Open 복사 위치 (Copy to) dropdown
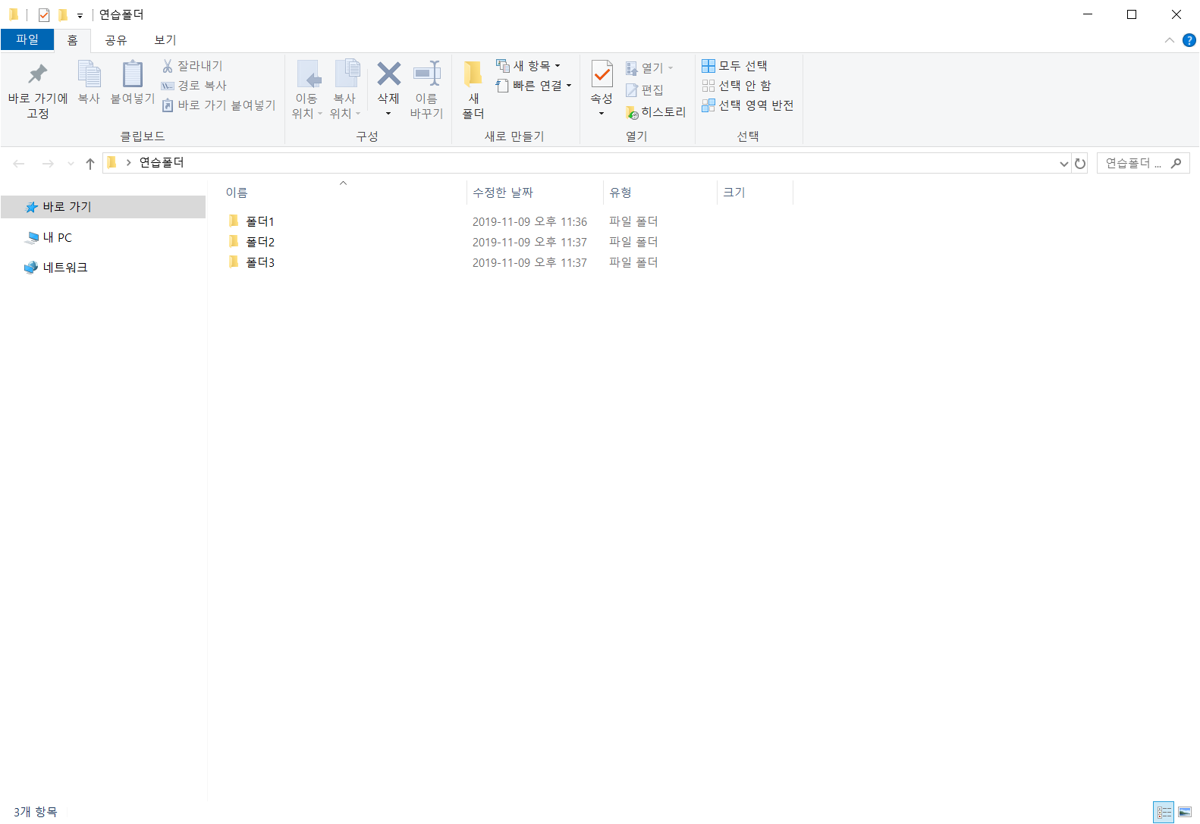This screenshot has width=1200, height=824. click(345, 89)
